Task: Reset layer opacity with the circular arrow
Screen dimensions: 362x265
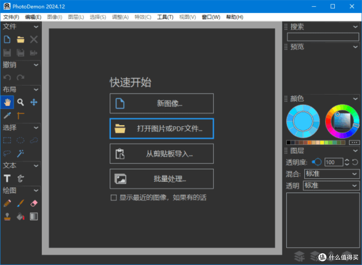Action: point(355,162)
